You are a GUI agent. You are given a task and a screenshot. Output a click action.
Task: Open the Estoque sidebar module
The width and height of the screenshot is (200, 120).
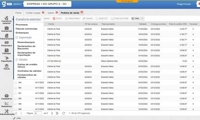point(7,51)
